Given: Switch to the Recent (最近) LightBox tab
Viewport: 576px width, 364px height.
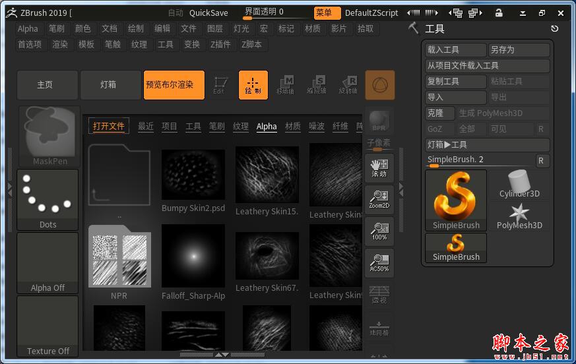Looking at the screenshot, I should point(145,127).
